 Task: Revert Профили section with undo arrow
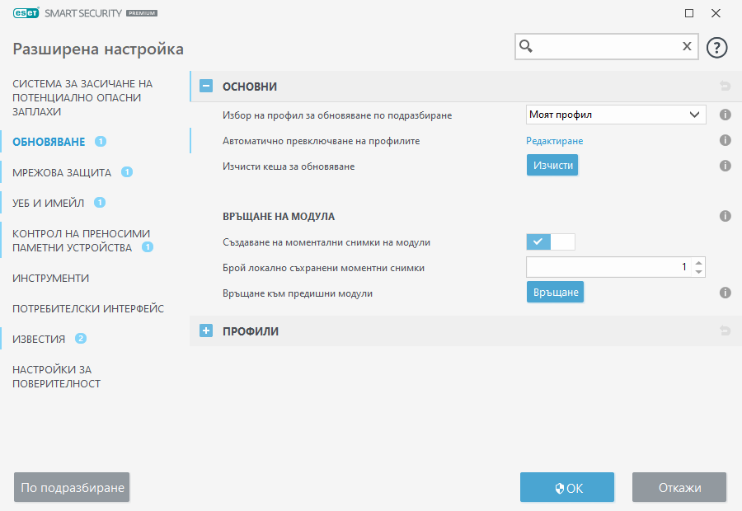pyautogui.click(x=725, y=331)
